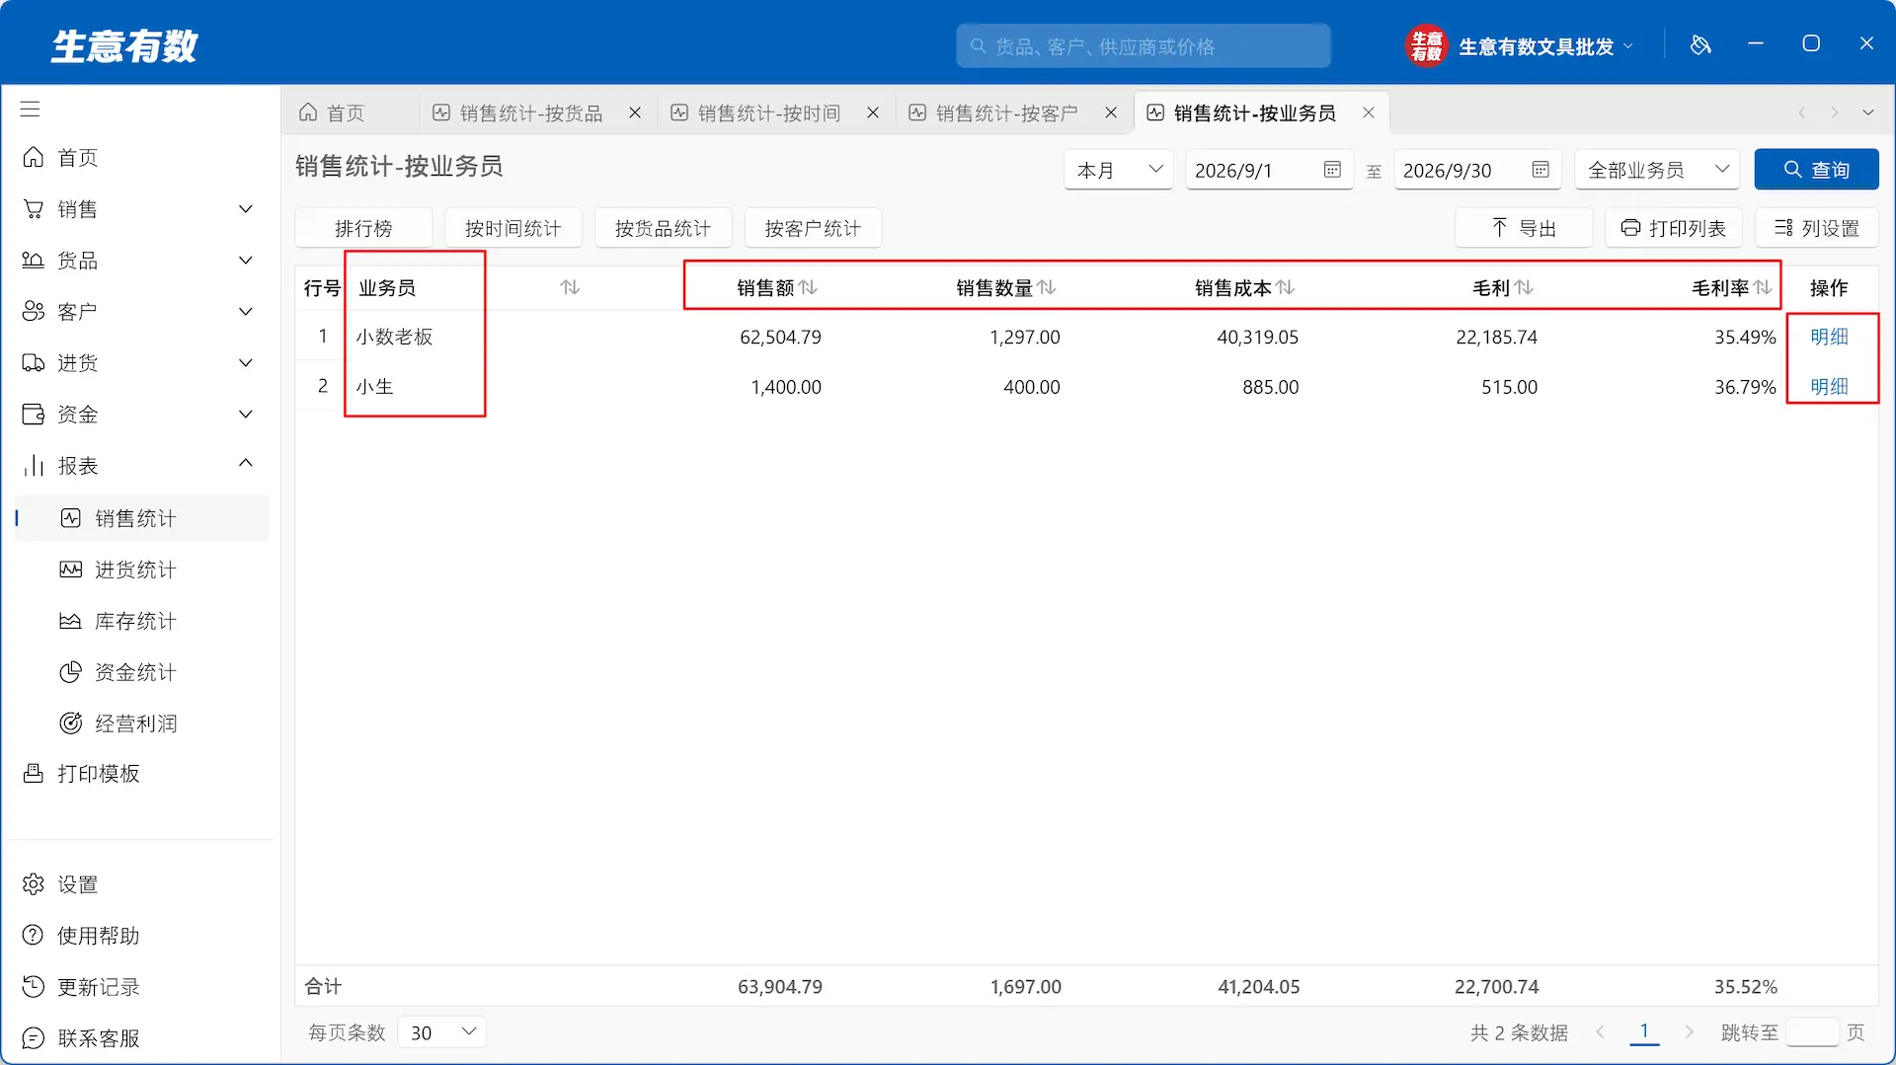
Task: Open the 本月 date range dropdown
Action: [1119, 170]
